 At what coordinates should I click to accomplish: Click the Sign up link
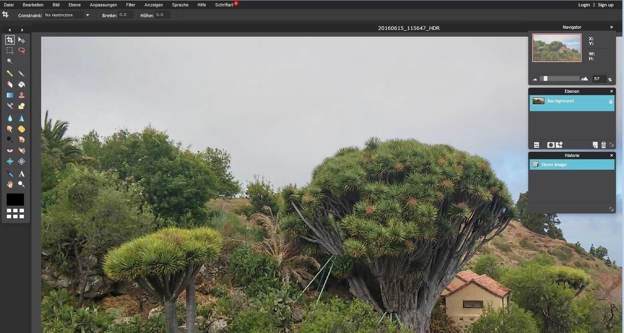[x=606, y=5]
